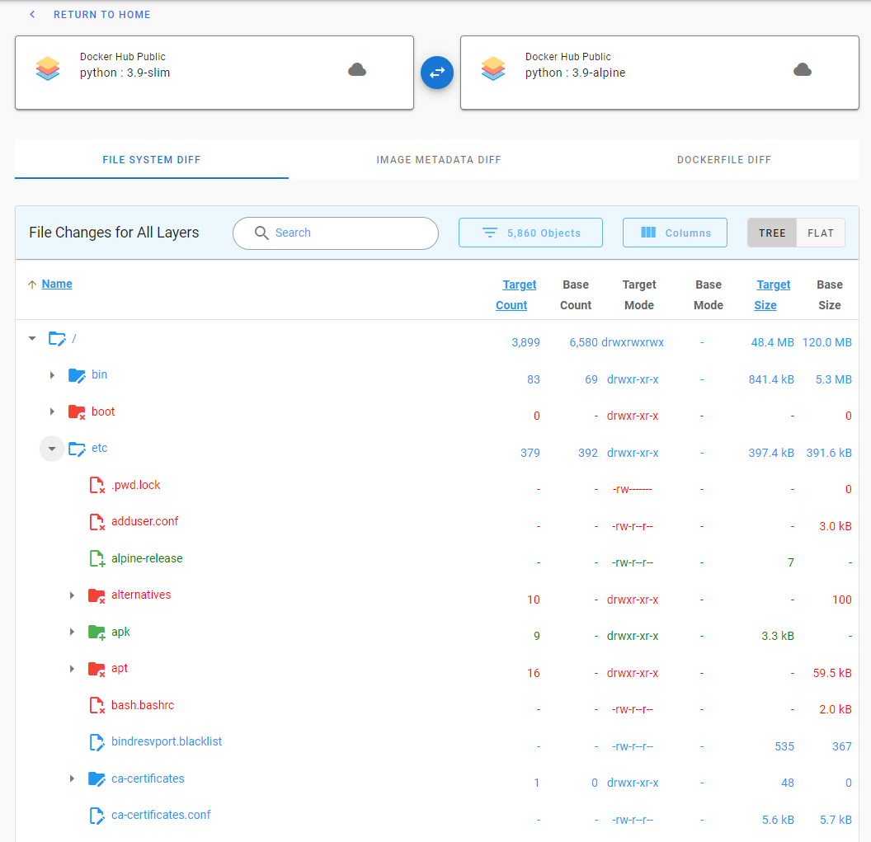This screenshot has width=871, height=842.
Task: Click the File Changes for All Layers heading
Action: pyautogui.click(x=114, y=233)
